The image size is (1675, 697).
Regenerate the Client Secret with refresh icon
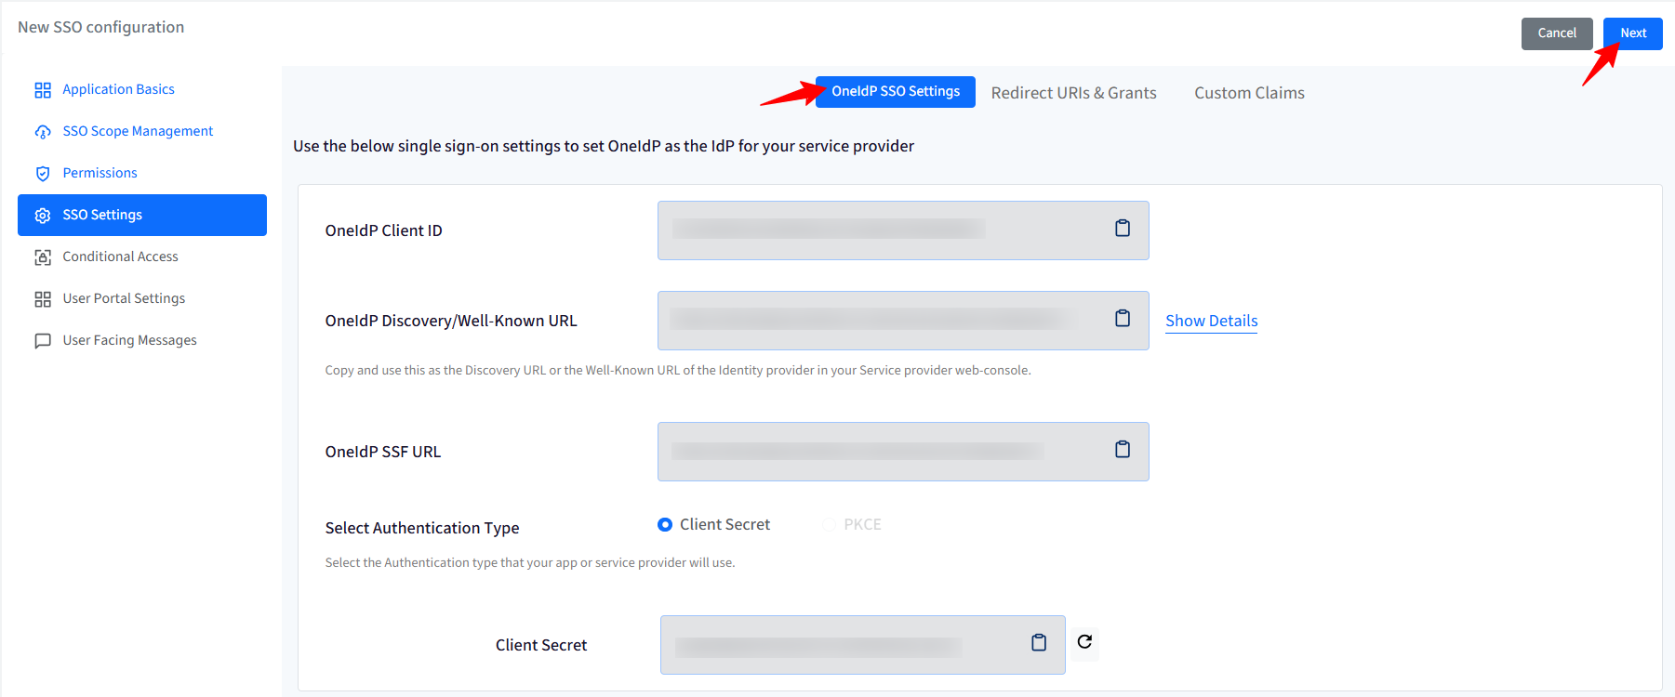[1084, 642]
